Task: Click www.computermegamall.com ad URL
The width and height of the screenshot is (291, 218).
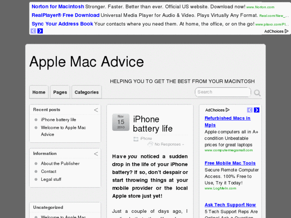Action: point(229,150)
